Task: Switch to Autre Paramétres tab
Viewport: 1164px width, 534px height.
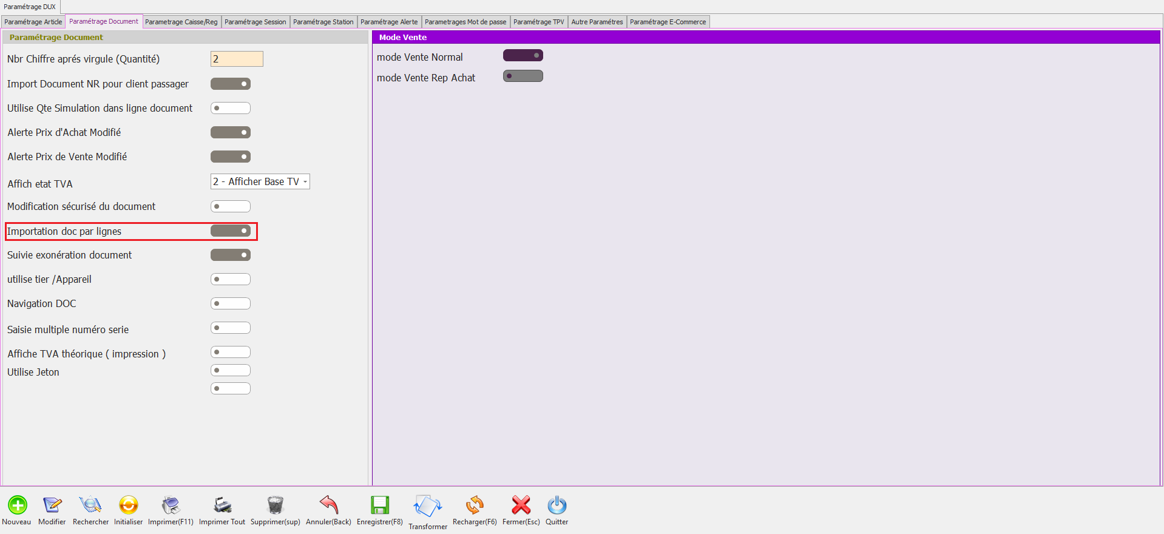Action: [597, 22]
